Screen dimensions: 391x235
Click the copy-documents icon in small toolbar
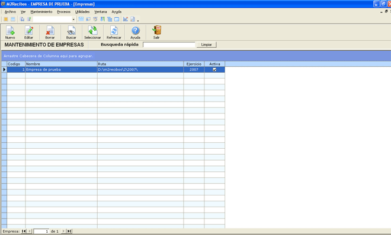pos(22,19)
